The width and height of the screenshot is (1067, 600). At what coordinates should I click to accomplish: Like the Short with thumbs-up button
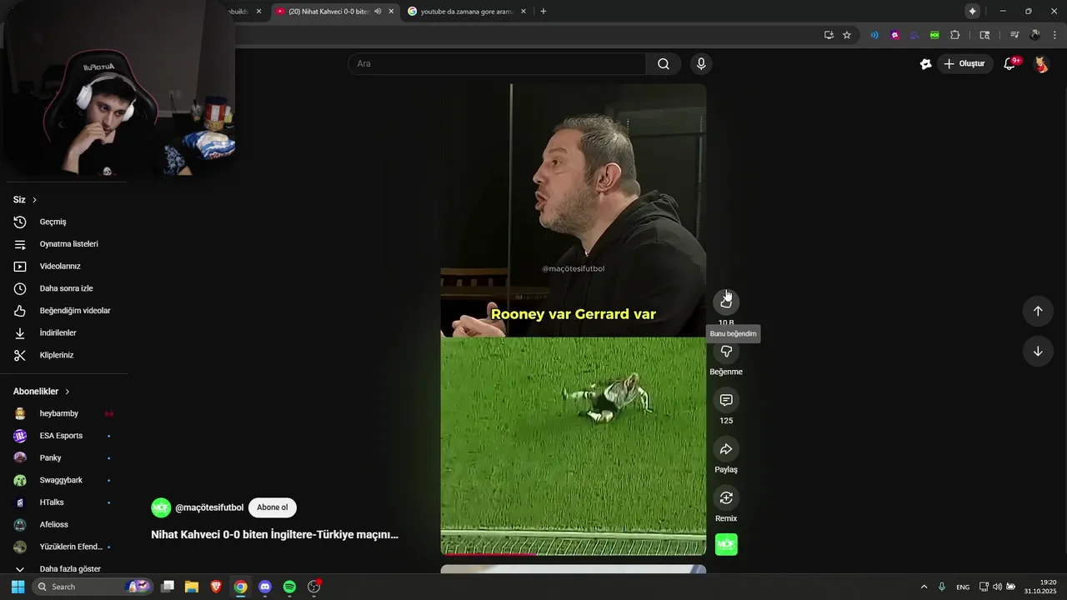pyautogui.click(x=726, y=302)
